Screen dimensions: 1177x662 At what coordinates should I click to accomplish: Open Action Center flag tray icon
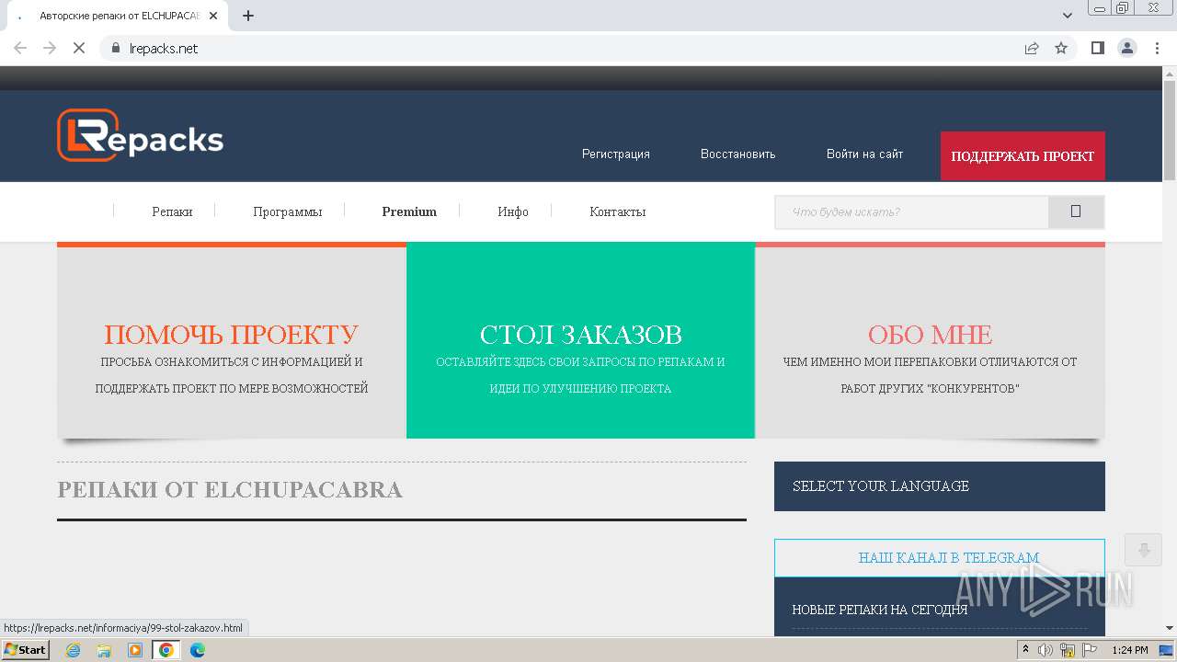[x=1090, y=650]
